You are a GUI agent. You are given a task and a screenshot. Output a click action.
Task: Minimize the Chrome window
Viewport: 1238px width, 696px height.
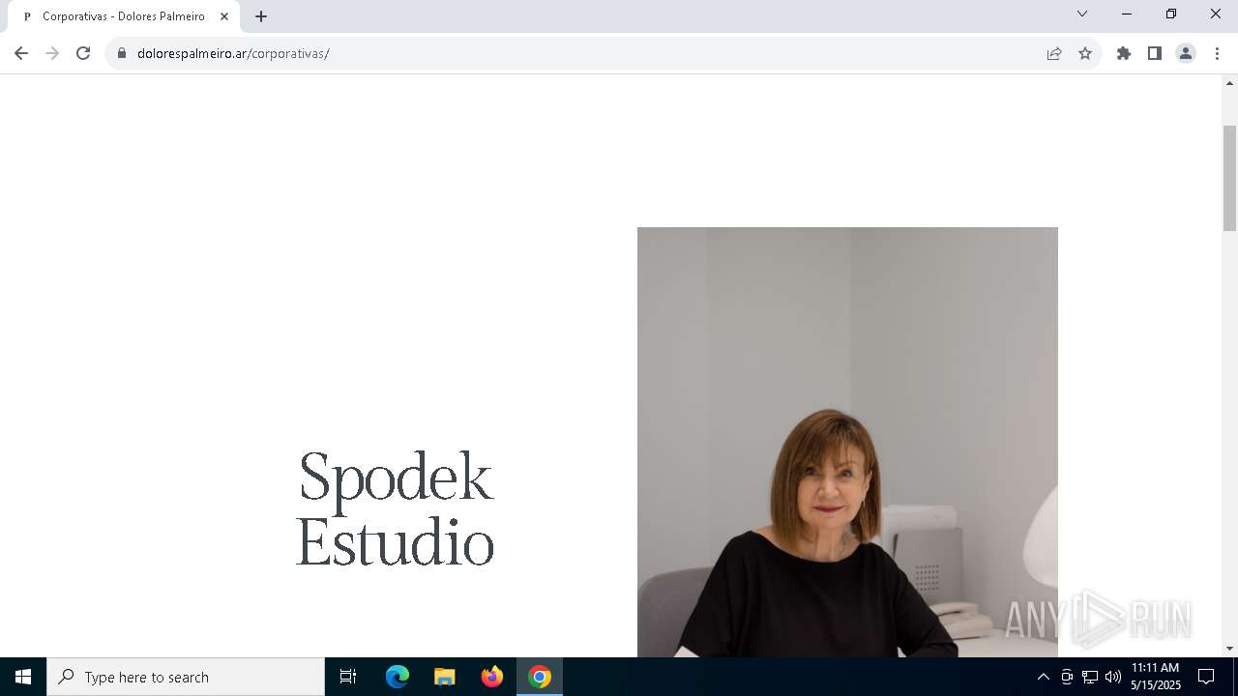[x=1127, y=14]
